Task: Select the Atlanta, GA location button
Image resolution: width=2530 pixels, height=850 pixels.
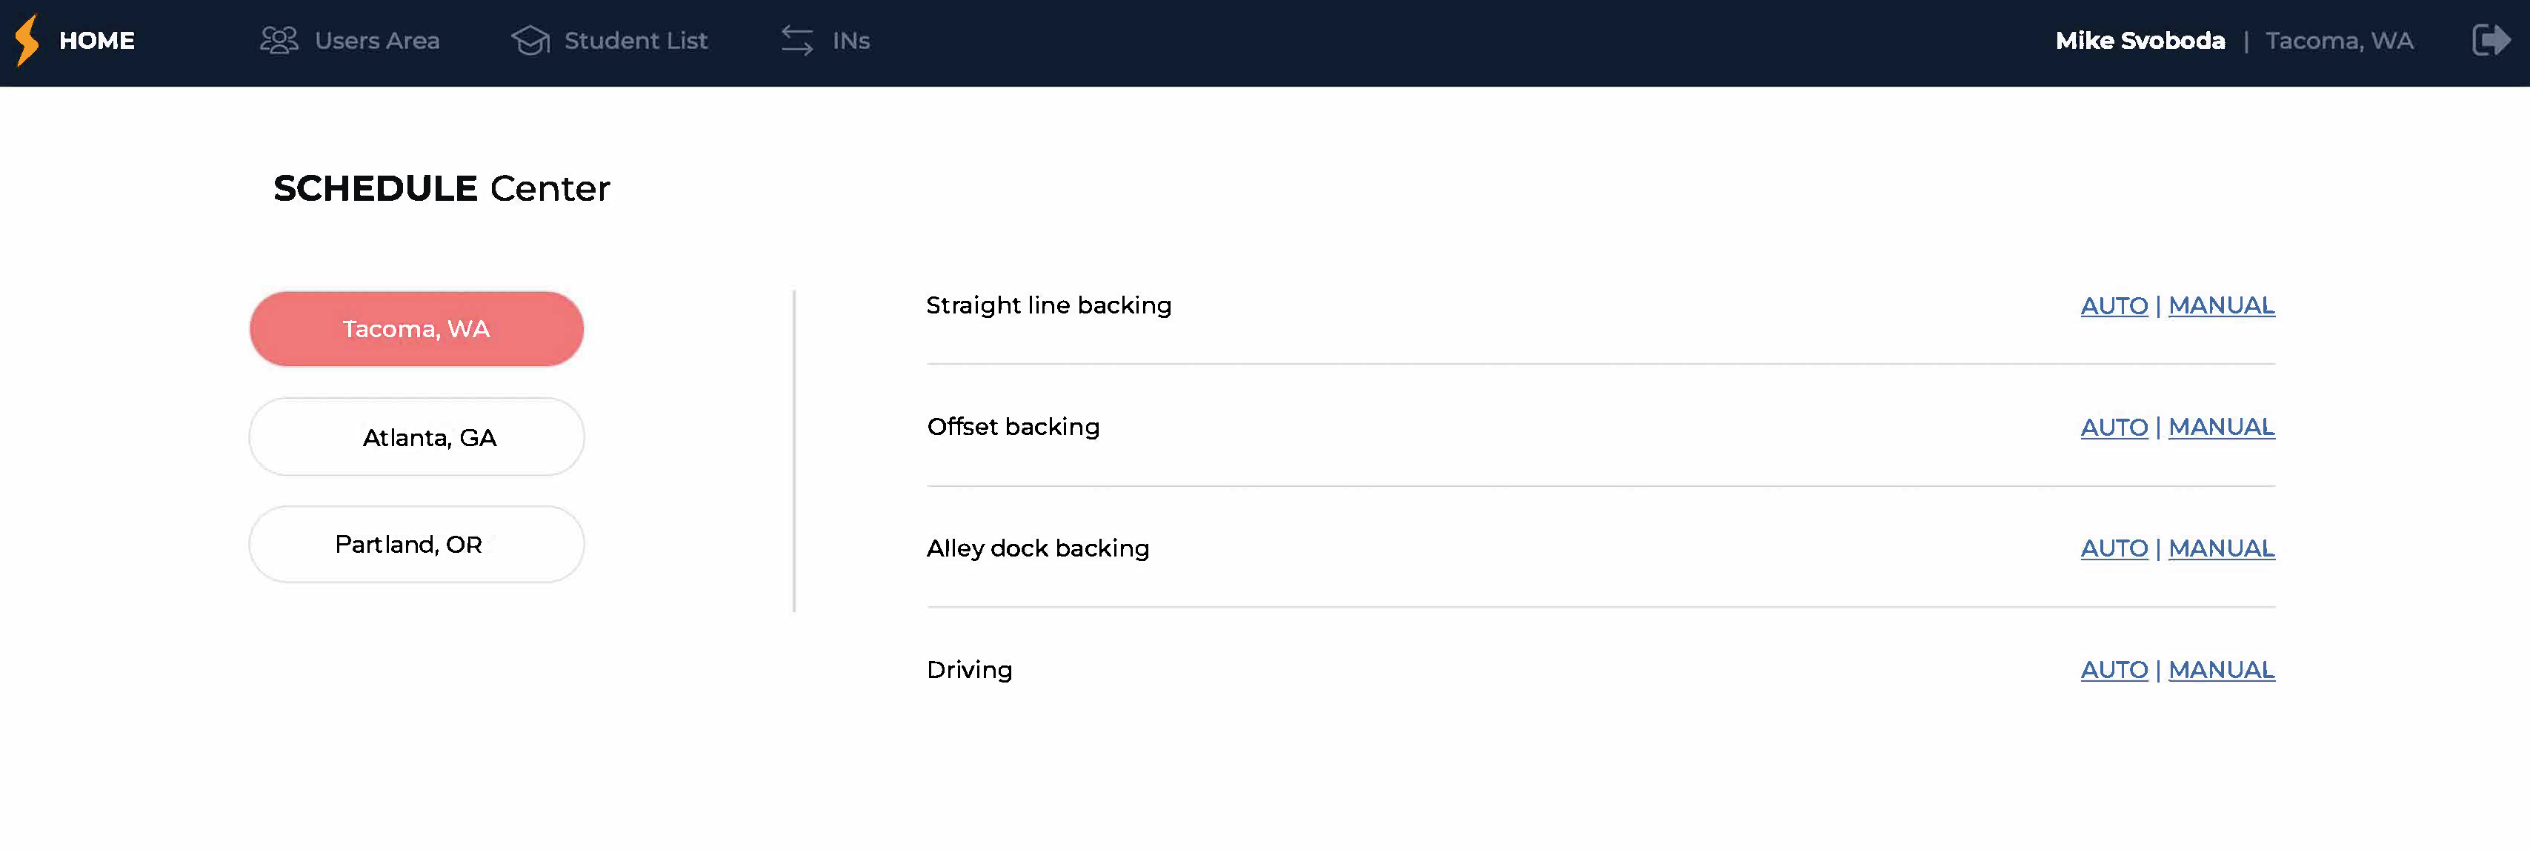Action: coord(416,436)
